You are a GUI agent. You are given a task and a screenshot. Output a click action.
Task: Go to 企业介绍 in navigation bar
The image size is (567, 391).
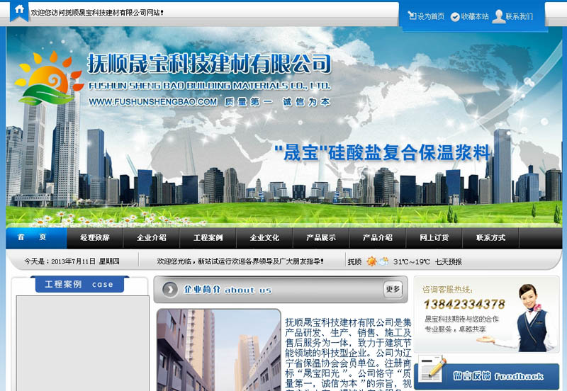[x=152, y=238]
